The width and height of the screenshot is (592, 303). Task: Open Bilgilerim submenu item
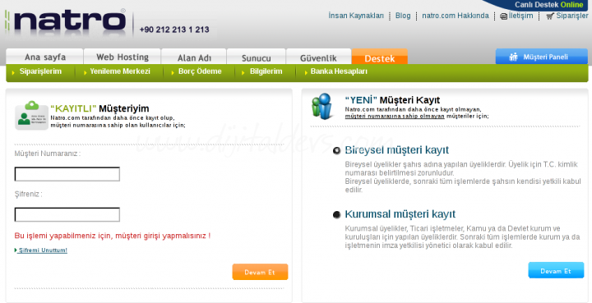(266, 71)
